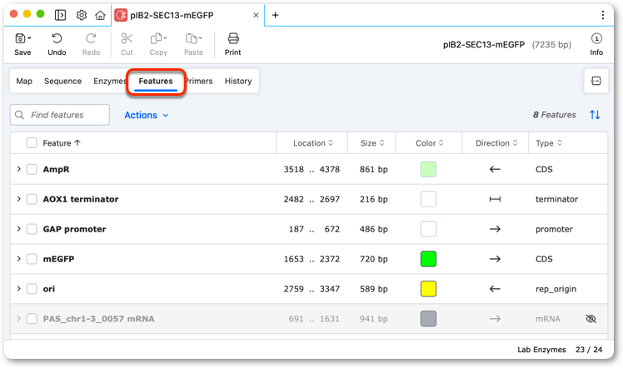Viewport: 623px width, 368px height.
Task: Sort by the Size column
Action: (x=372, y=143)
